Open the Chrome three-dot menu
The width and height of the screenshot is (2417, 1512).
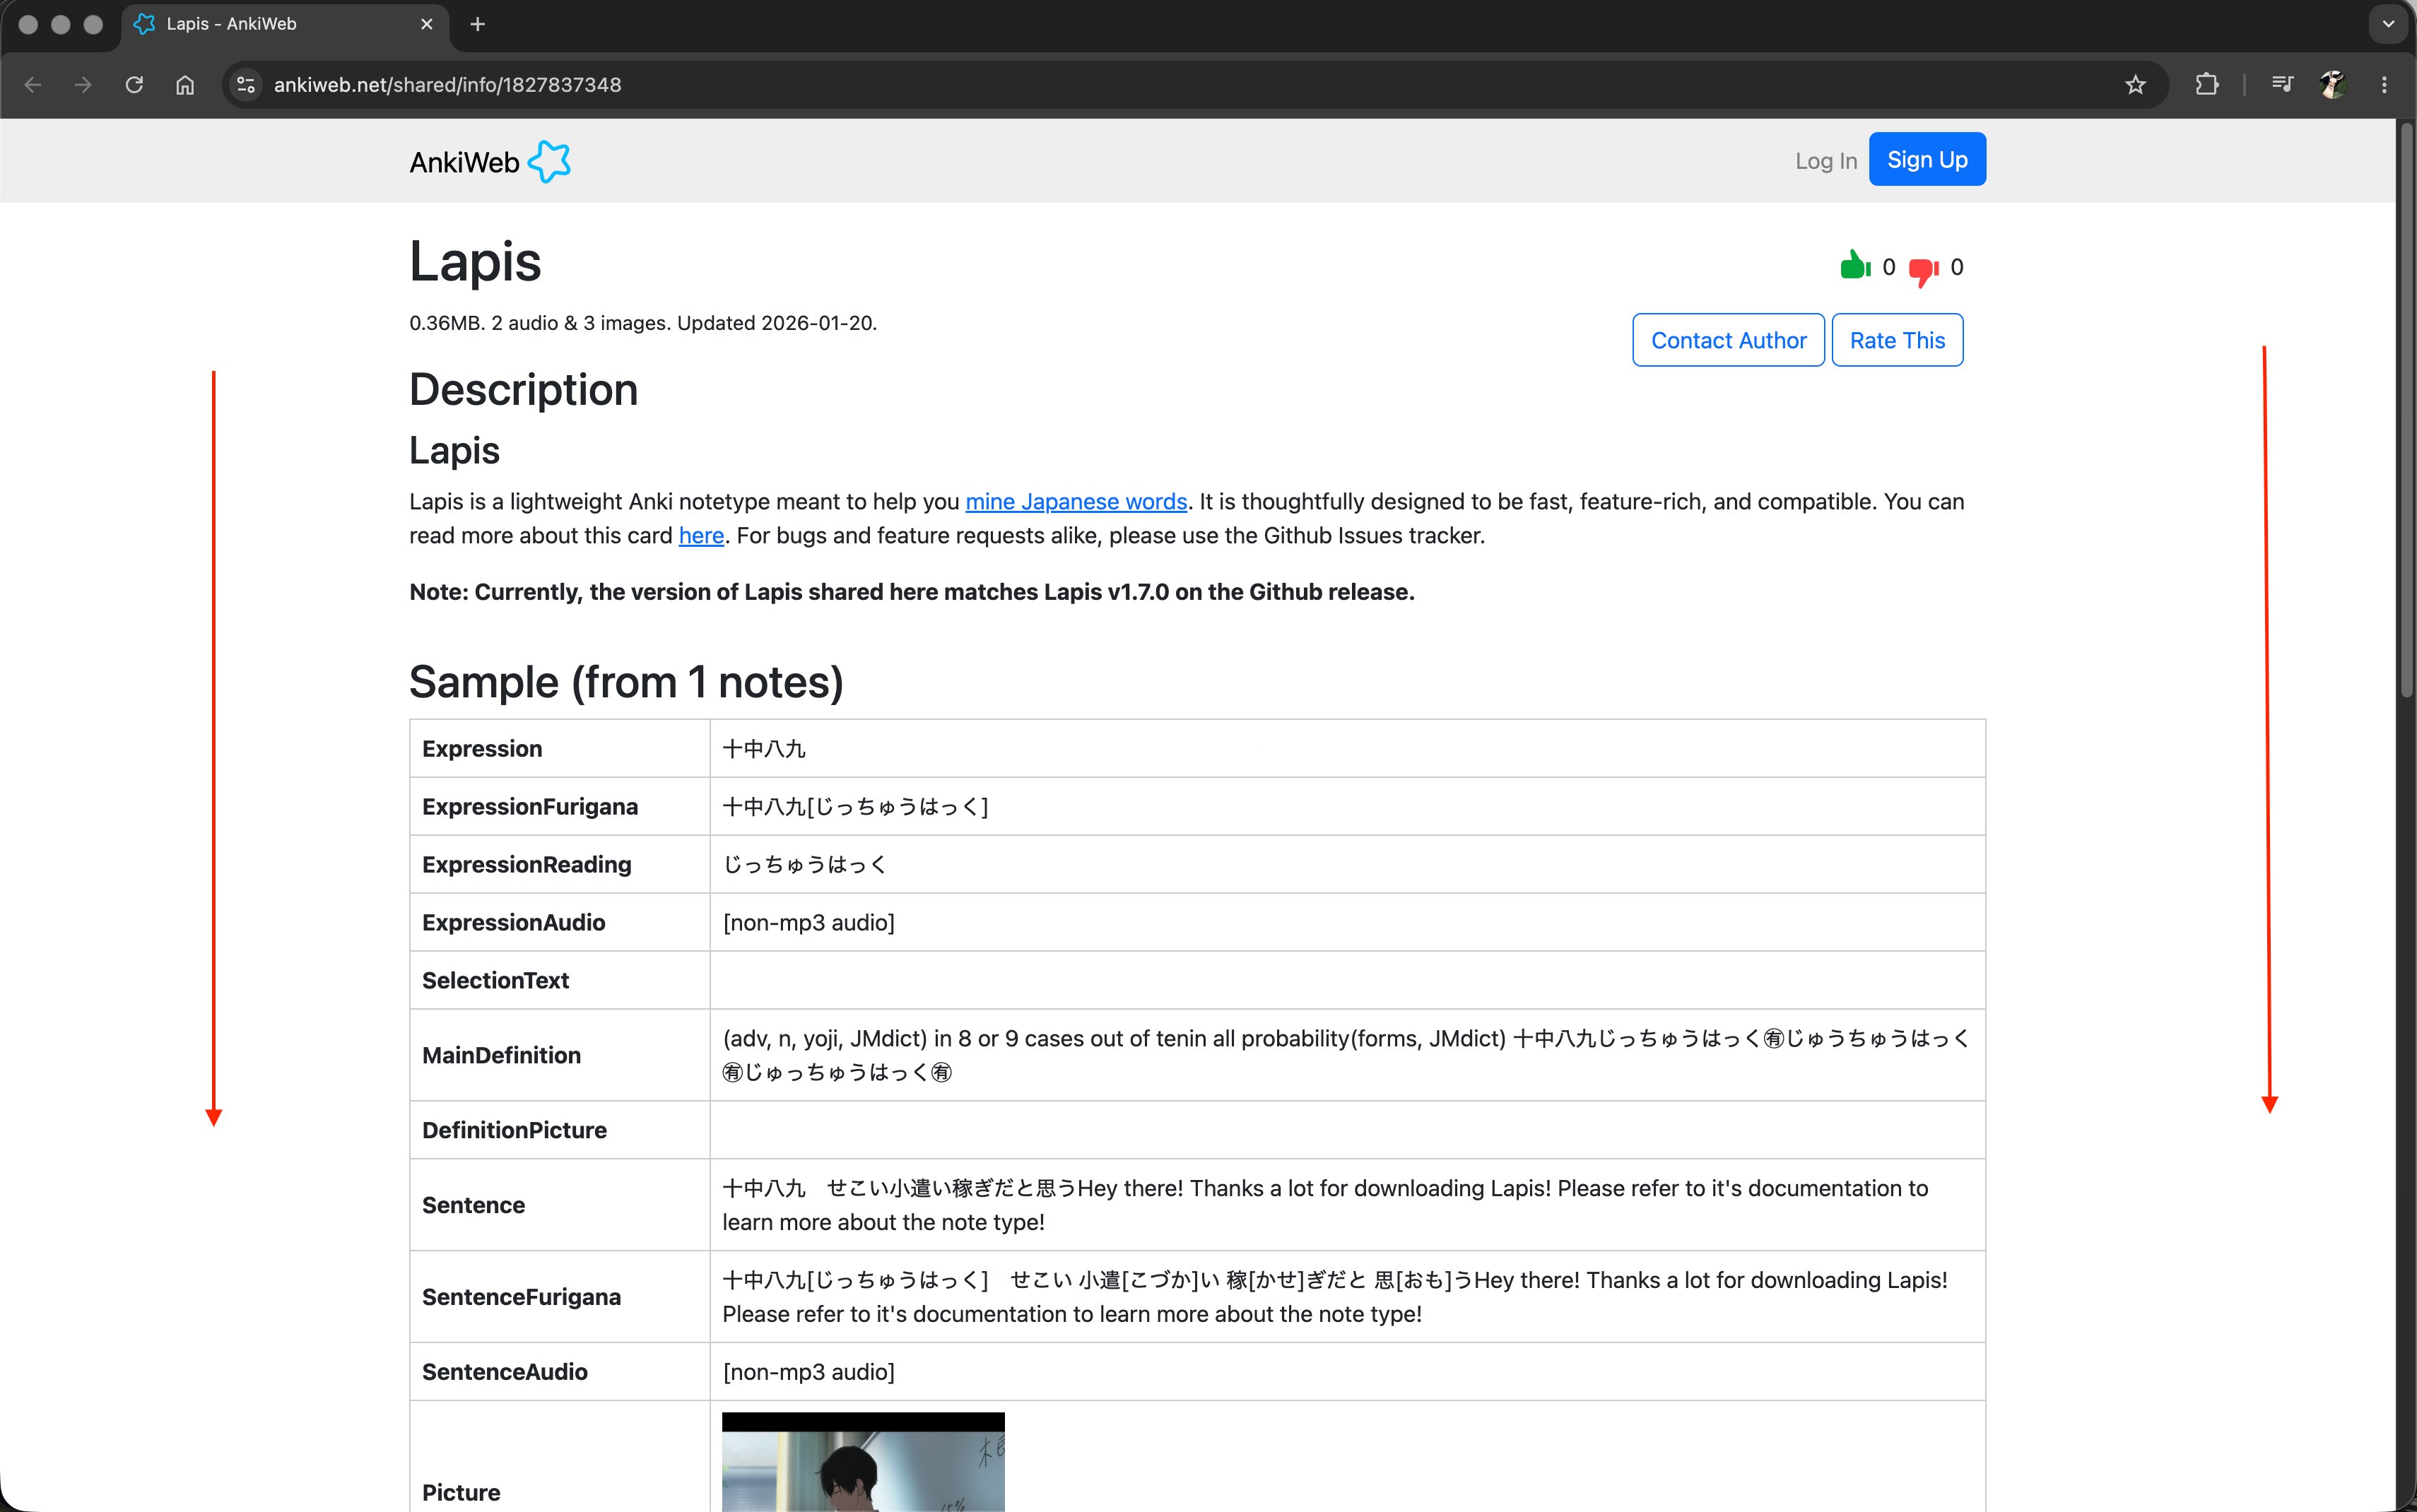[x=2384, y=85]
